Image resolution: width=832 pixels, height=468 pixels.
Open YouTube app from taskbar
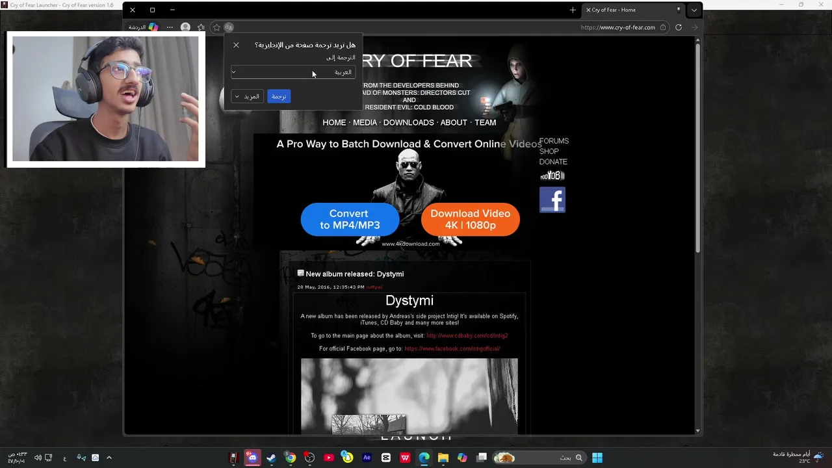328,458
